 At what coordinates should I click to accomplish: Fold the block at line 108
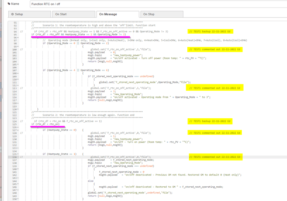[18, 73]
